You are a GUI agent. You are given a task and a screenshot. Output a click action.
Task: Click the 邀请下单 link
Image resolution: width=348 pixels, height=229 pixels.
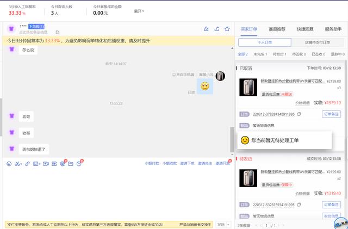click(188, 163)
